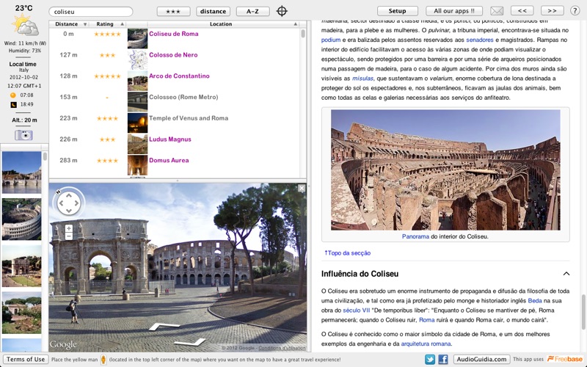The height and width of the screenshot is (367, 587).
Task: Select Domus Aurea in the list
Action: 169,160
